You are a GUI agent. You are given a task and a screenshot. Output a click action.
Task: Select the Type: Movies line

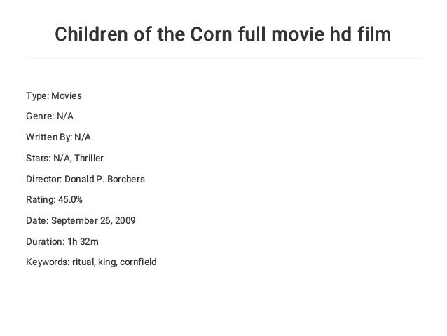pos(54,95)
